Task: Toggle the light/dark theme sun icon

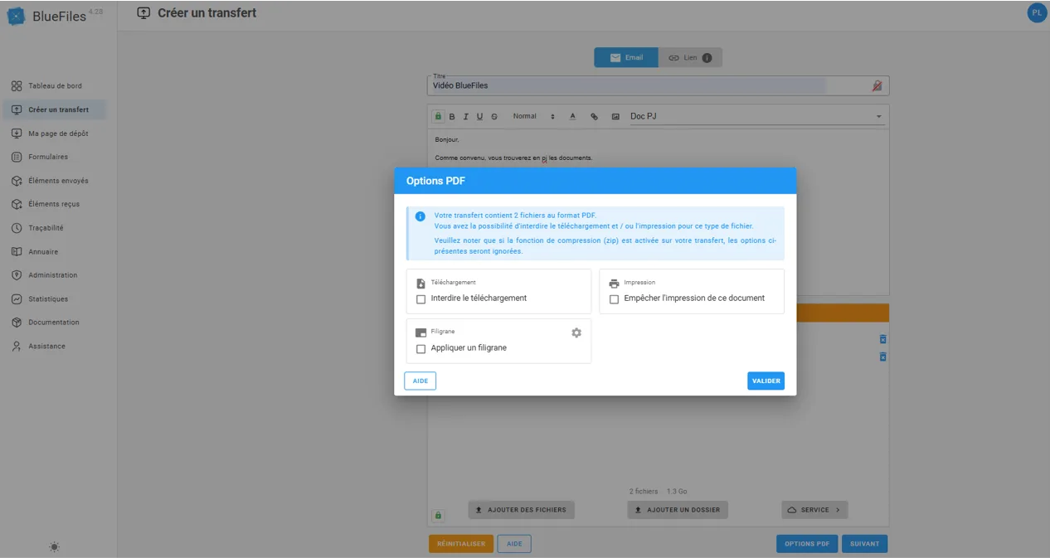Action: point(54,547)
